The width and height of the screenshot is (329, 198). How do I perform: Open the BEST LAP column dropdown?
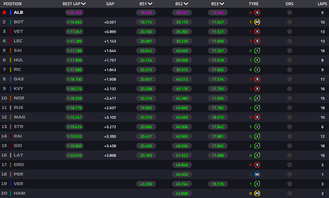(84, 4)
